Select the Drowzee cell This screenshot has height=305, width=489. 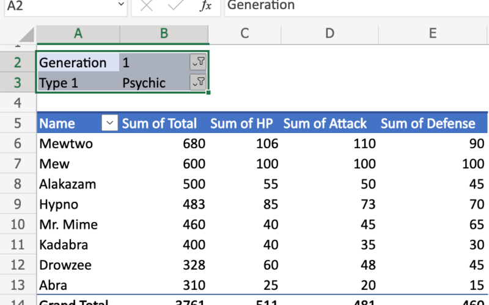[78, 265]
